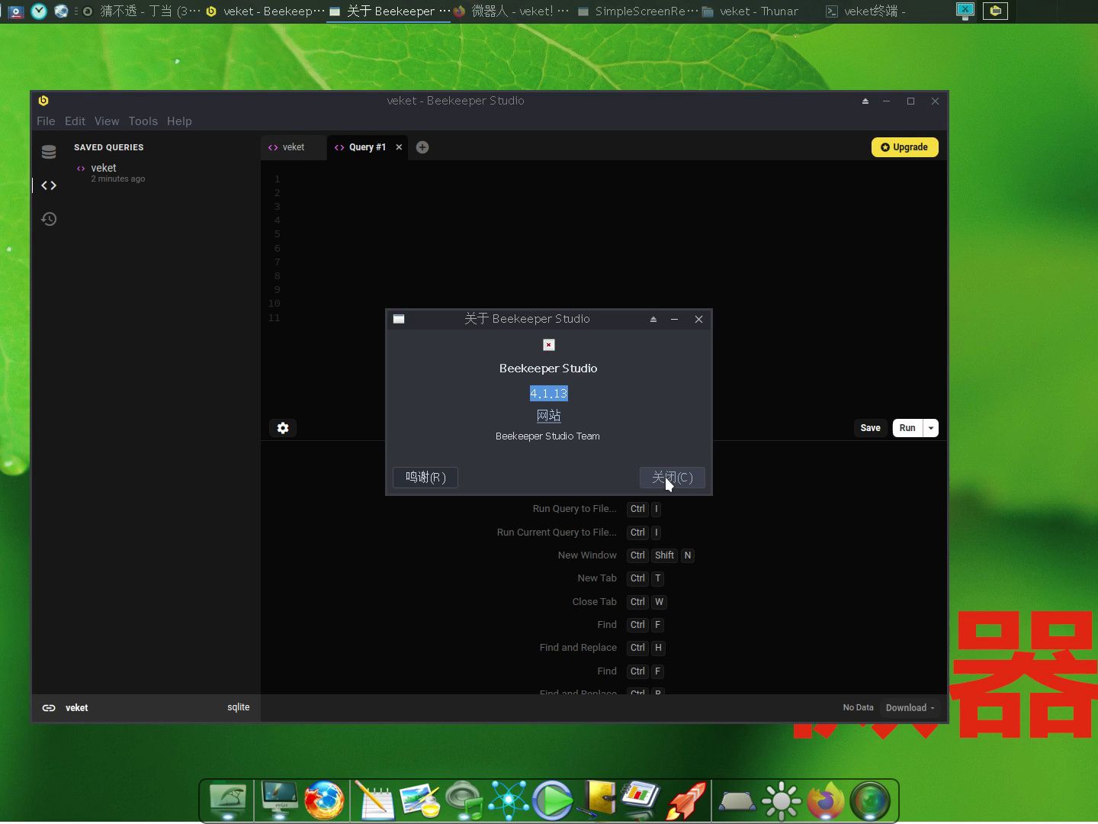Click the Find and Replace shortcut hint
The image size is (1098, 824).
click(578, 648)
